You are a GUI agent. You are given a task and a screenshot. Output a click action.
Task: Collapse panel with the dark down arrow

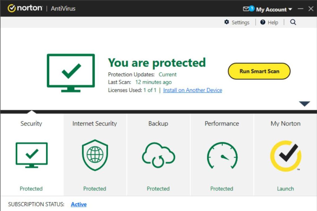pos(304,104)
